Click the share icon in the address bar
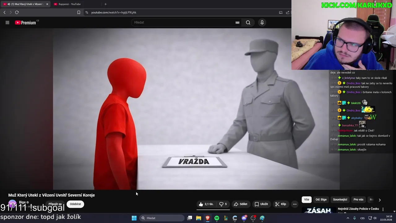Screen dimensions: 396x223 click(288, 12)
